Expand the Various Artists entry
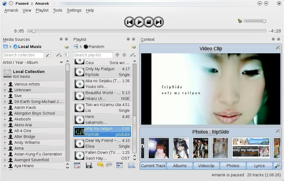This screenshot has height=181, width=284. point(5,84)
